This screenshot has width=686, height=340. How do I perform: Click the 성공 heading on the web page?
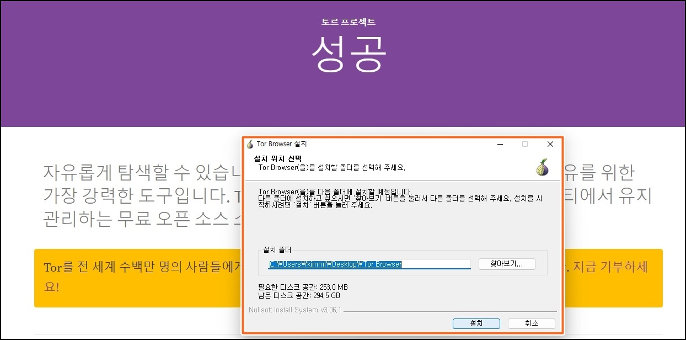tap(349, 55)
